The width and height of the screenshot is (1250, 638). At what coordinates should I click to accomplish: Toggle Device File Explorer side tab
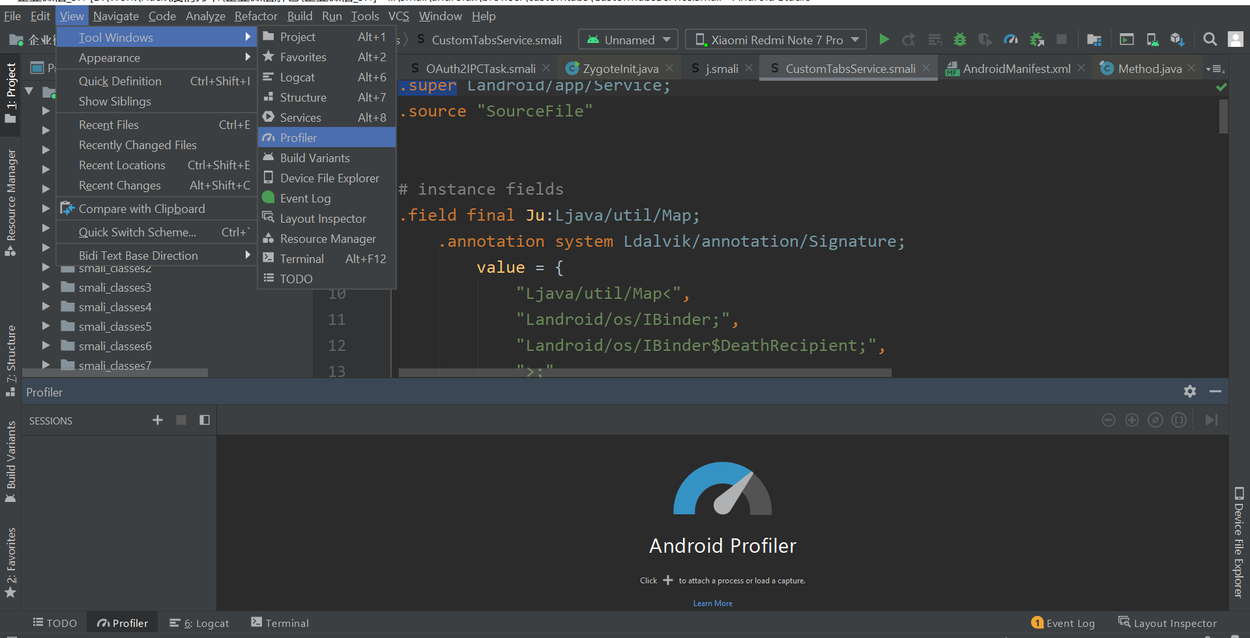pyautogui.click(x=1238, y=542)
